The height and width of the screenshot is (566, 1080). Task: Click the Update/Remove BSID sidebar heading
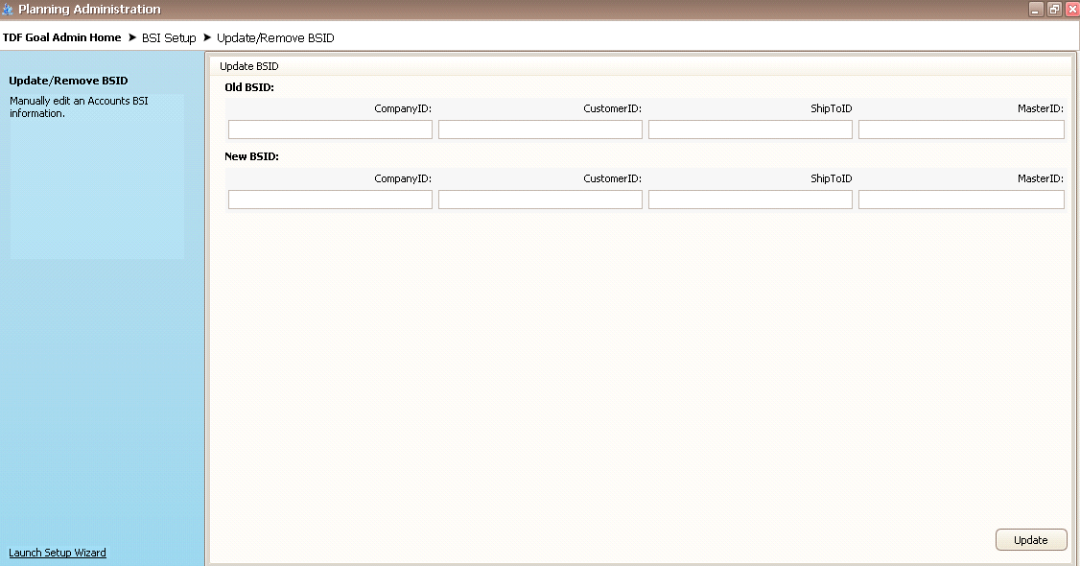[x=68, y=81]
